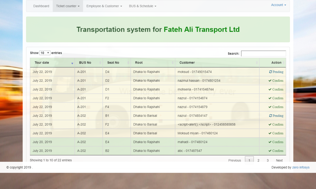Viewport: 316px width, 189px height.
Task: Sort table by Customer column
Action: pos(217,62)
